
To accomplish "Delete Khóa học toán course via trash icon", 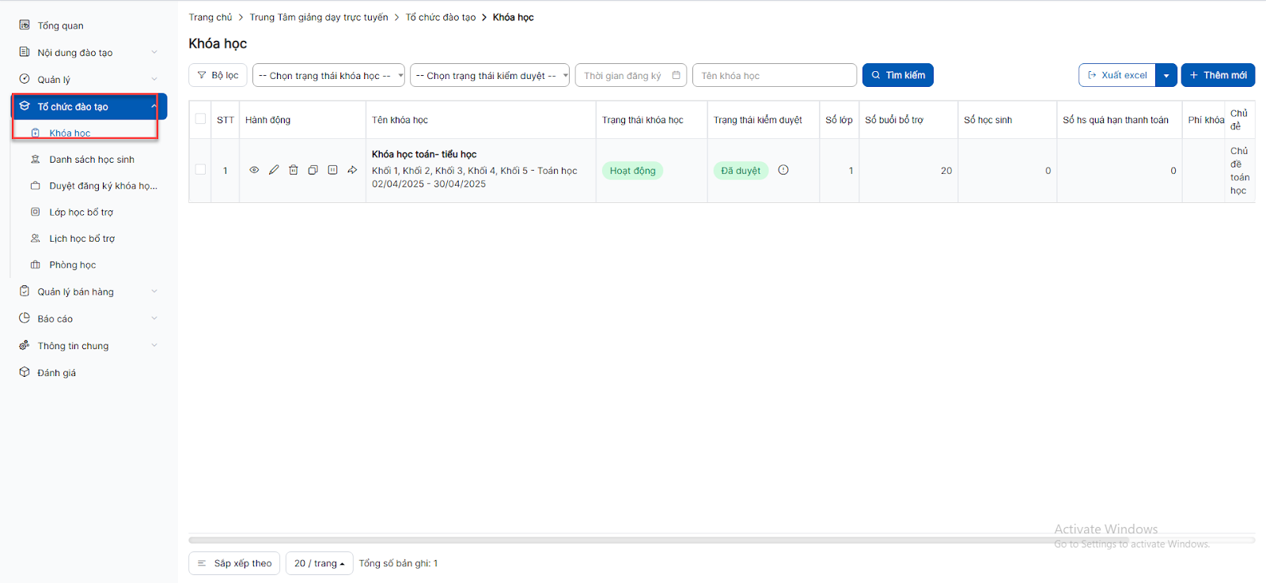I will pyautogui.click(x=294, y=170).
